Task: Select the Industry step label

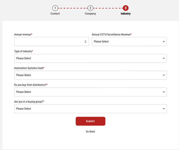Action: tap(125, 13)
